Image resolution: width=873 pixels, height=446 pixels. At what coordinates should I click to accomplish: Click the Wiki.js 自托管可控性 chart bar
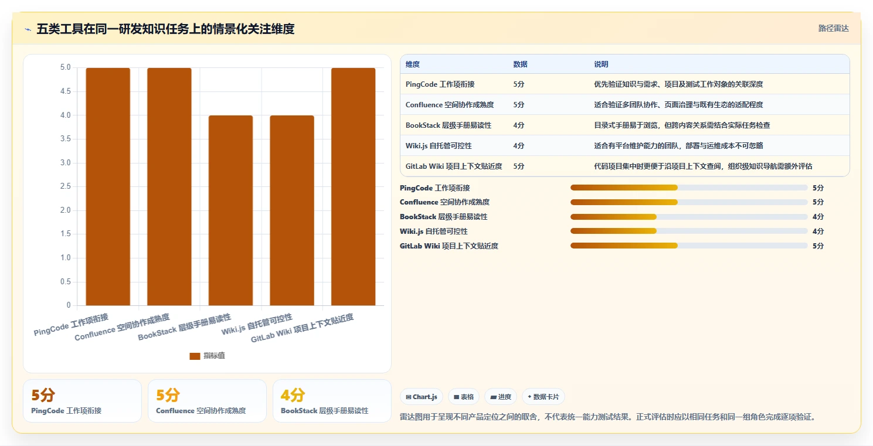[x=292, y=210]
